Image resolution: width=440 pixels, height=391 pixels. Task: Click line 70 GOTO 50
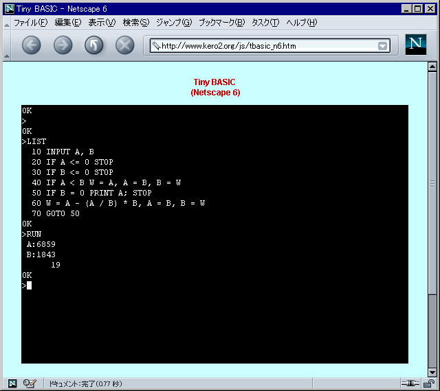tap(56, 213)
